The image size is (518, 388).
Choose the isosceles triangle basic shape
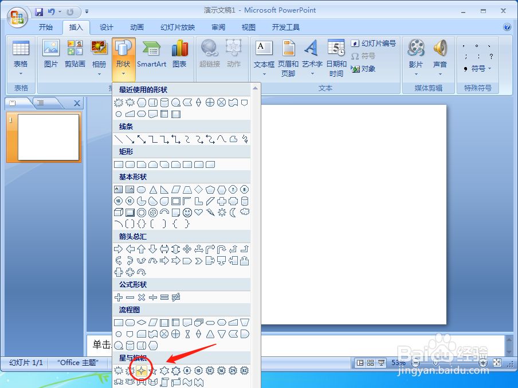pos(152,190)
